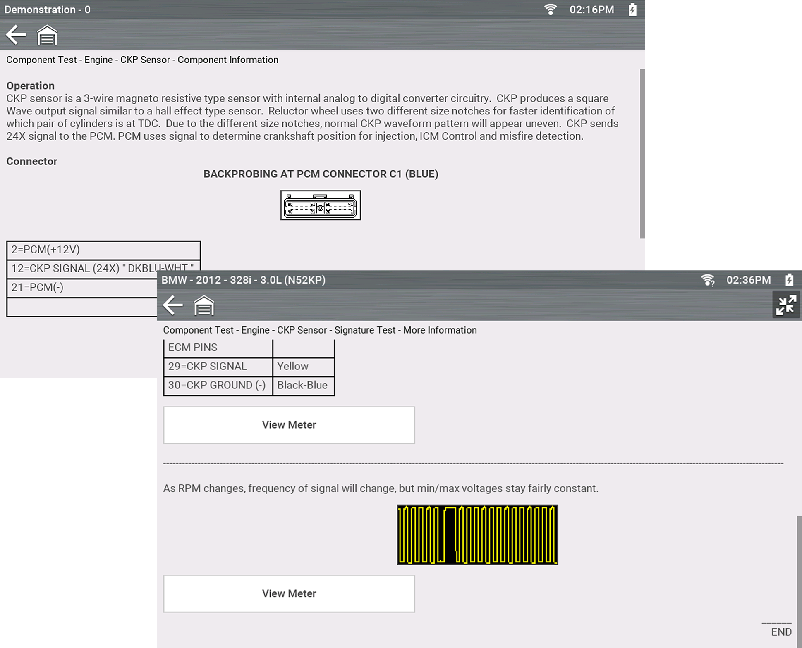Click the Signature Test breadcrumb text
This screenshot has width=802, height=648.
tap(365, 330)
